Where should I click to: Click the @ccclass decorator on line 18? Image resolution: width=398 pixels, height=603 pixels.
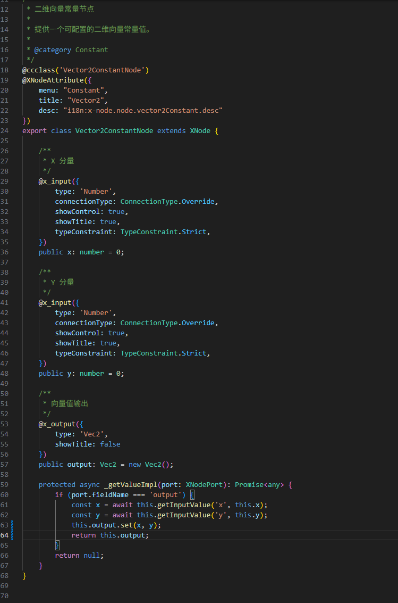pos(39,70)
